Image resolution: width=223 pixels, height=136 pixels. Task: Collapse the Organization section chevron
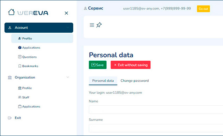point(68,77)
